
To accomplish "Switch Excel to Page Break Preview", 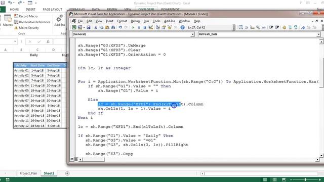I will click(284, 179).
